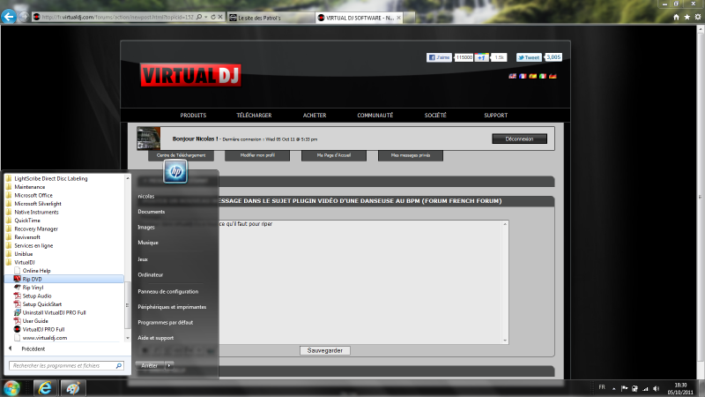Expand the Microsoft Office folder

tap(33, 195)
